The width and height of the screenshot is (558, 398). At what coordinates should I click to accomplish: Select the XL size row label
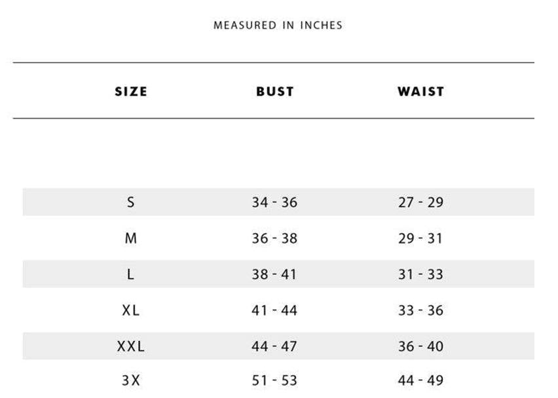click(130, 310)
